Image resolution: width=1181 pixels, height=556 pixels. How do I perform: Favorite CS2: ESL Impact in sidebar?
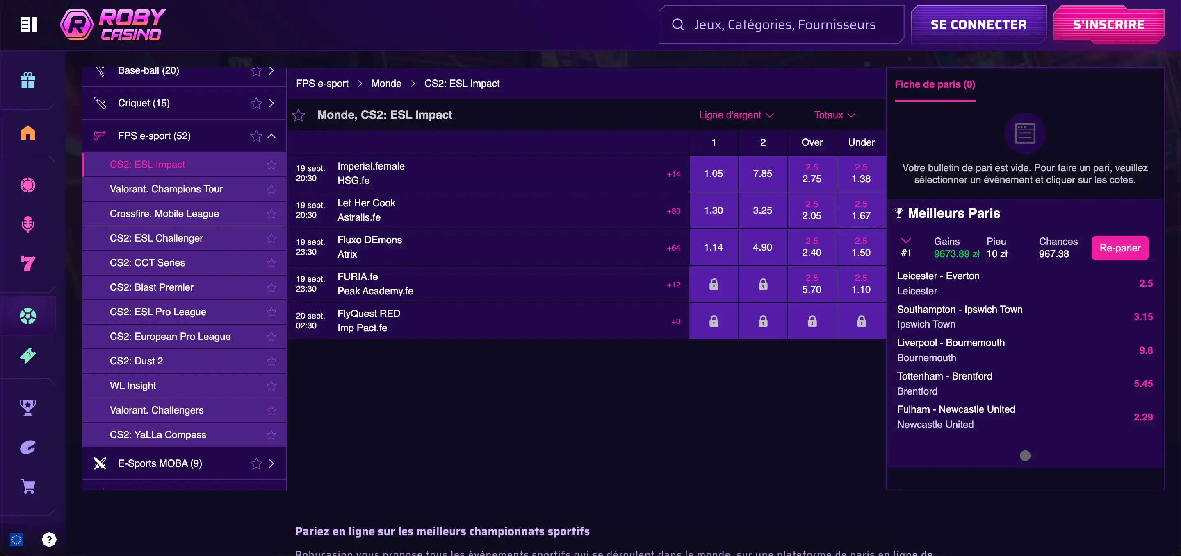(x=271, y=164)
